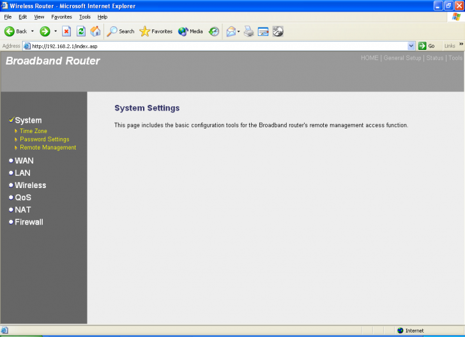Open the Tools header link

pyautogui.click(x=455, y=58)
